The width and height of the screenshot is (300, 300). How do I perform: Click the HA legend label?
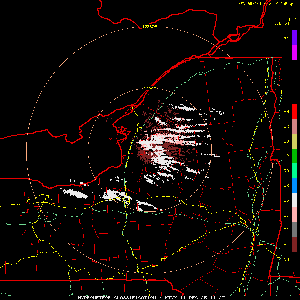[286, 112]
